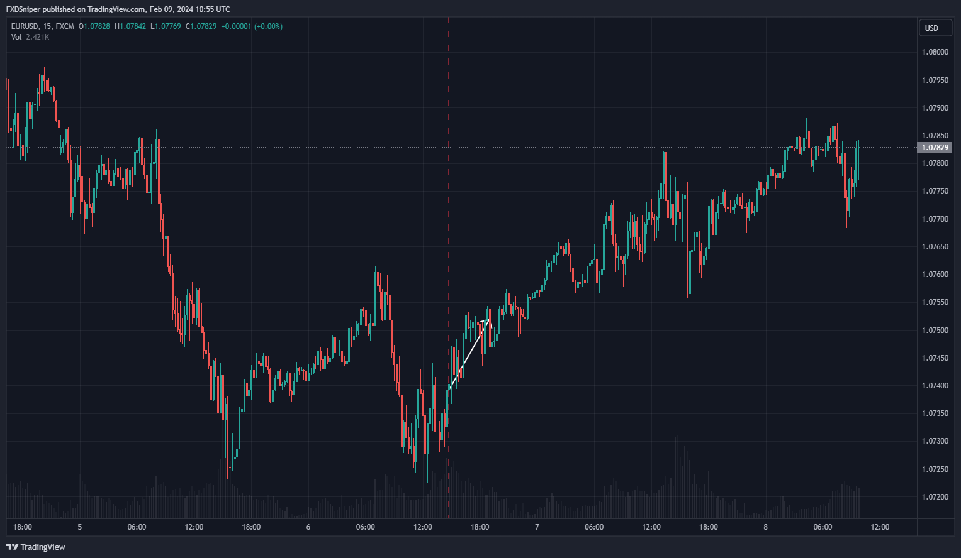The image size is (961, 558).
Task: Select the red dashed vertical line
Action: coord(449,189)
